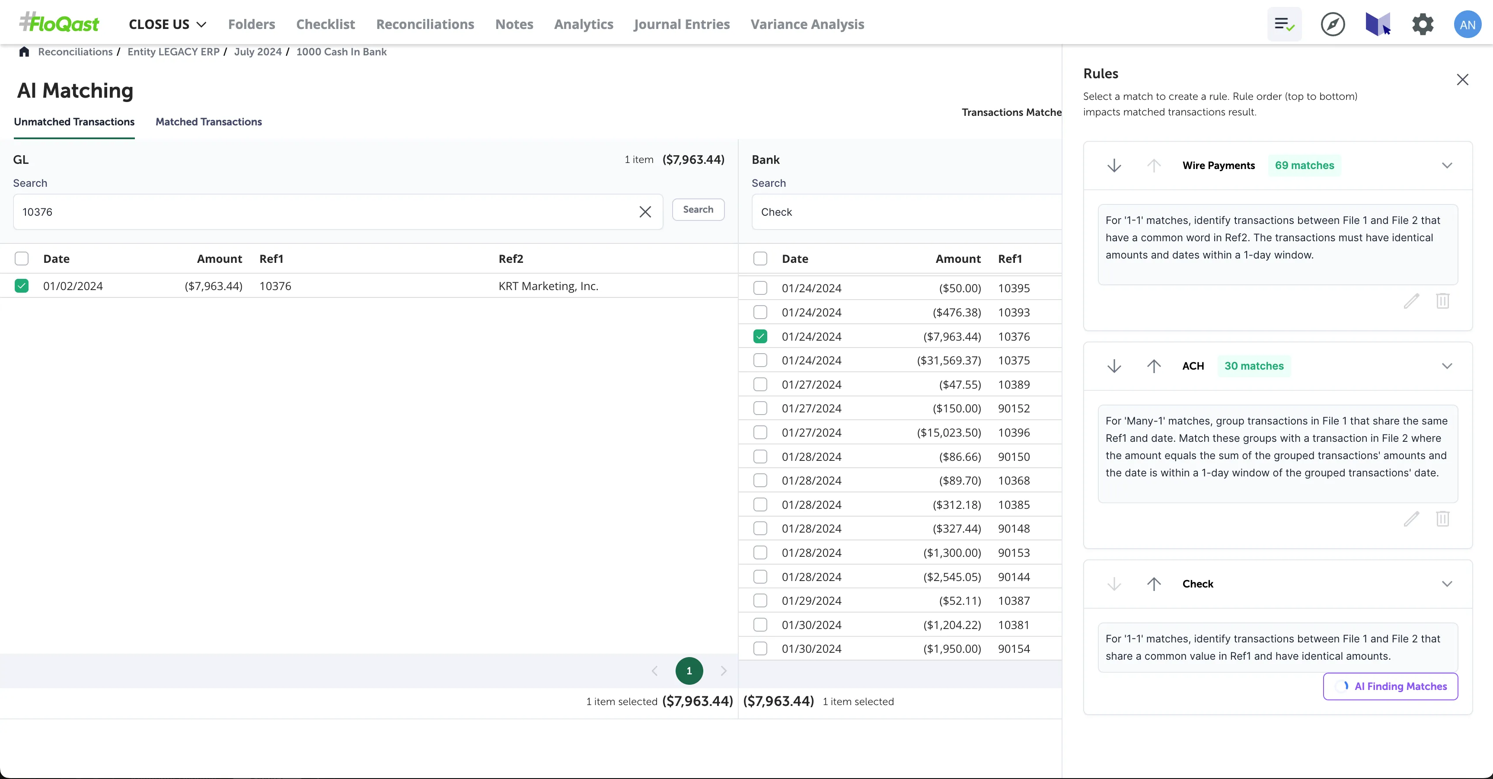Open the Variance Analysis menu

807,24
